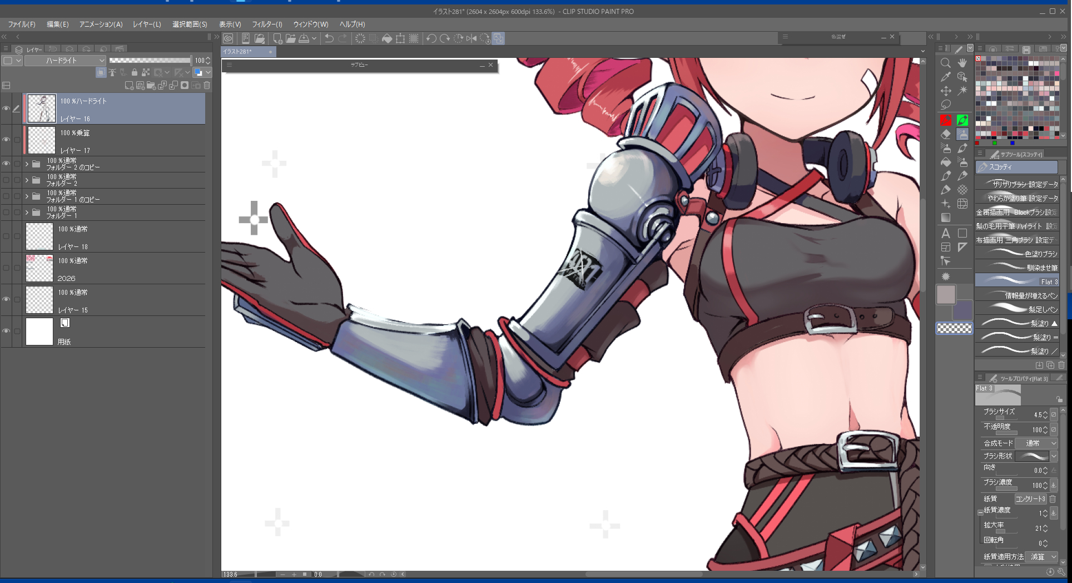Expand フォルダー 1 layer folder

[x=27, y=213]
